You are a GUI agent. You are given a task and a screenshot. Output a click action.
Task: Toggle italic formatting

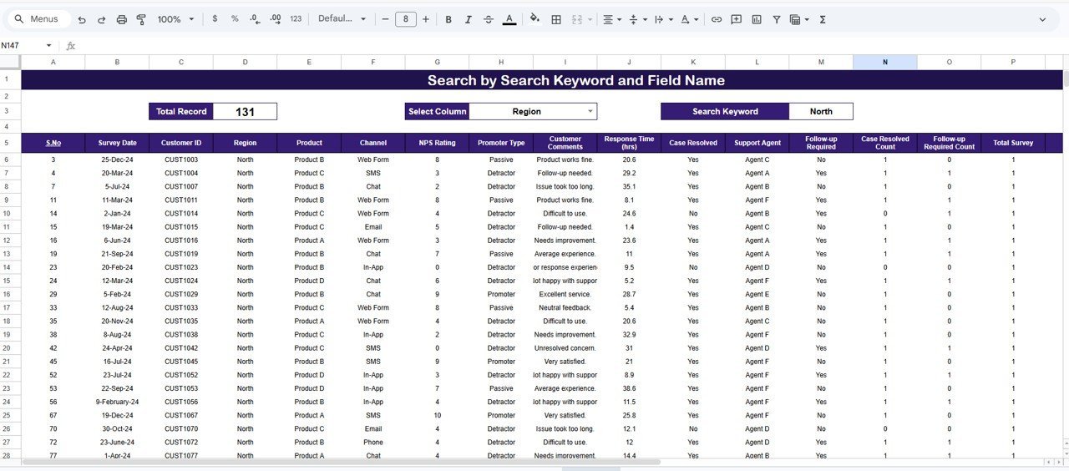[469, 19]
